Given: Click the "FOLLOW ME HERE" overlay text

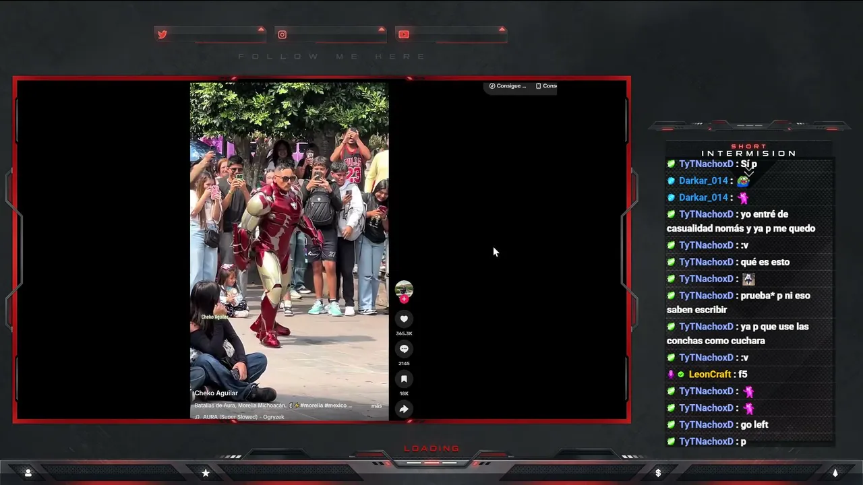Looking at the screenshot, I should click(x=332, y=57).
